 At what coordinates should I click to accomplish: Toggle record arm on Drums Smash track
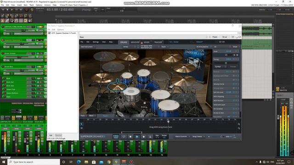[x=3, y=53]
